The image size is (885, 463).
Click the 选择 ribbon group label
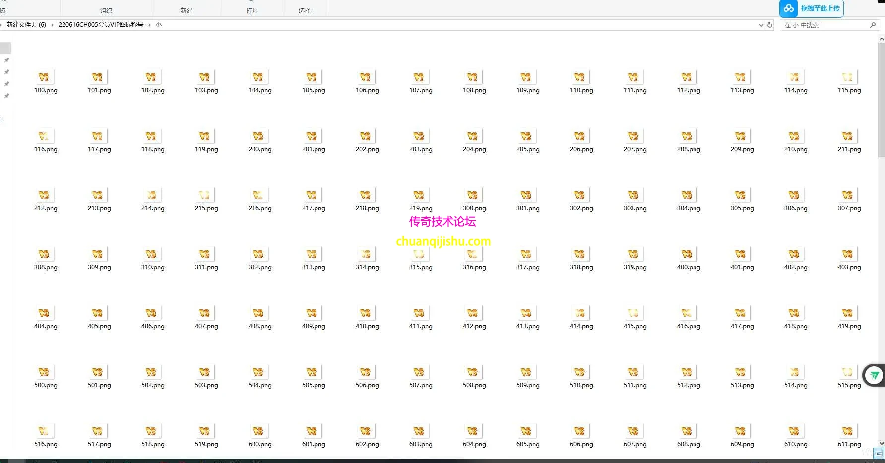305,10
